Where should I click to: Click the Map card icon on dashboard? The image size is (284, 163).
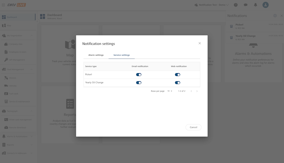coord(70,44)
